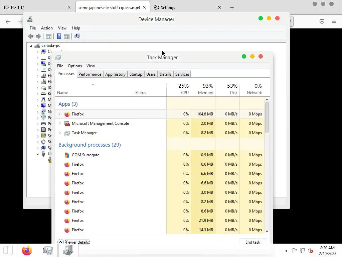Select Firefox background process using 14.3 MB
The width and height of the screenshot is (342, 257).
[159, 230]
